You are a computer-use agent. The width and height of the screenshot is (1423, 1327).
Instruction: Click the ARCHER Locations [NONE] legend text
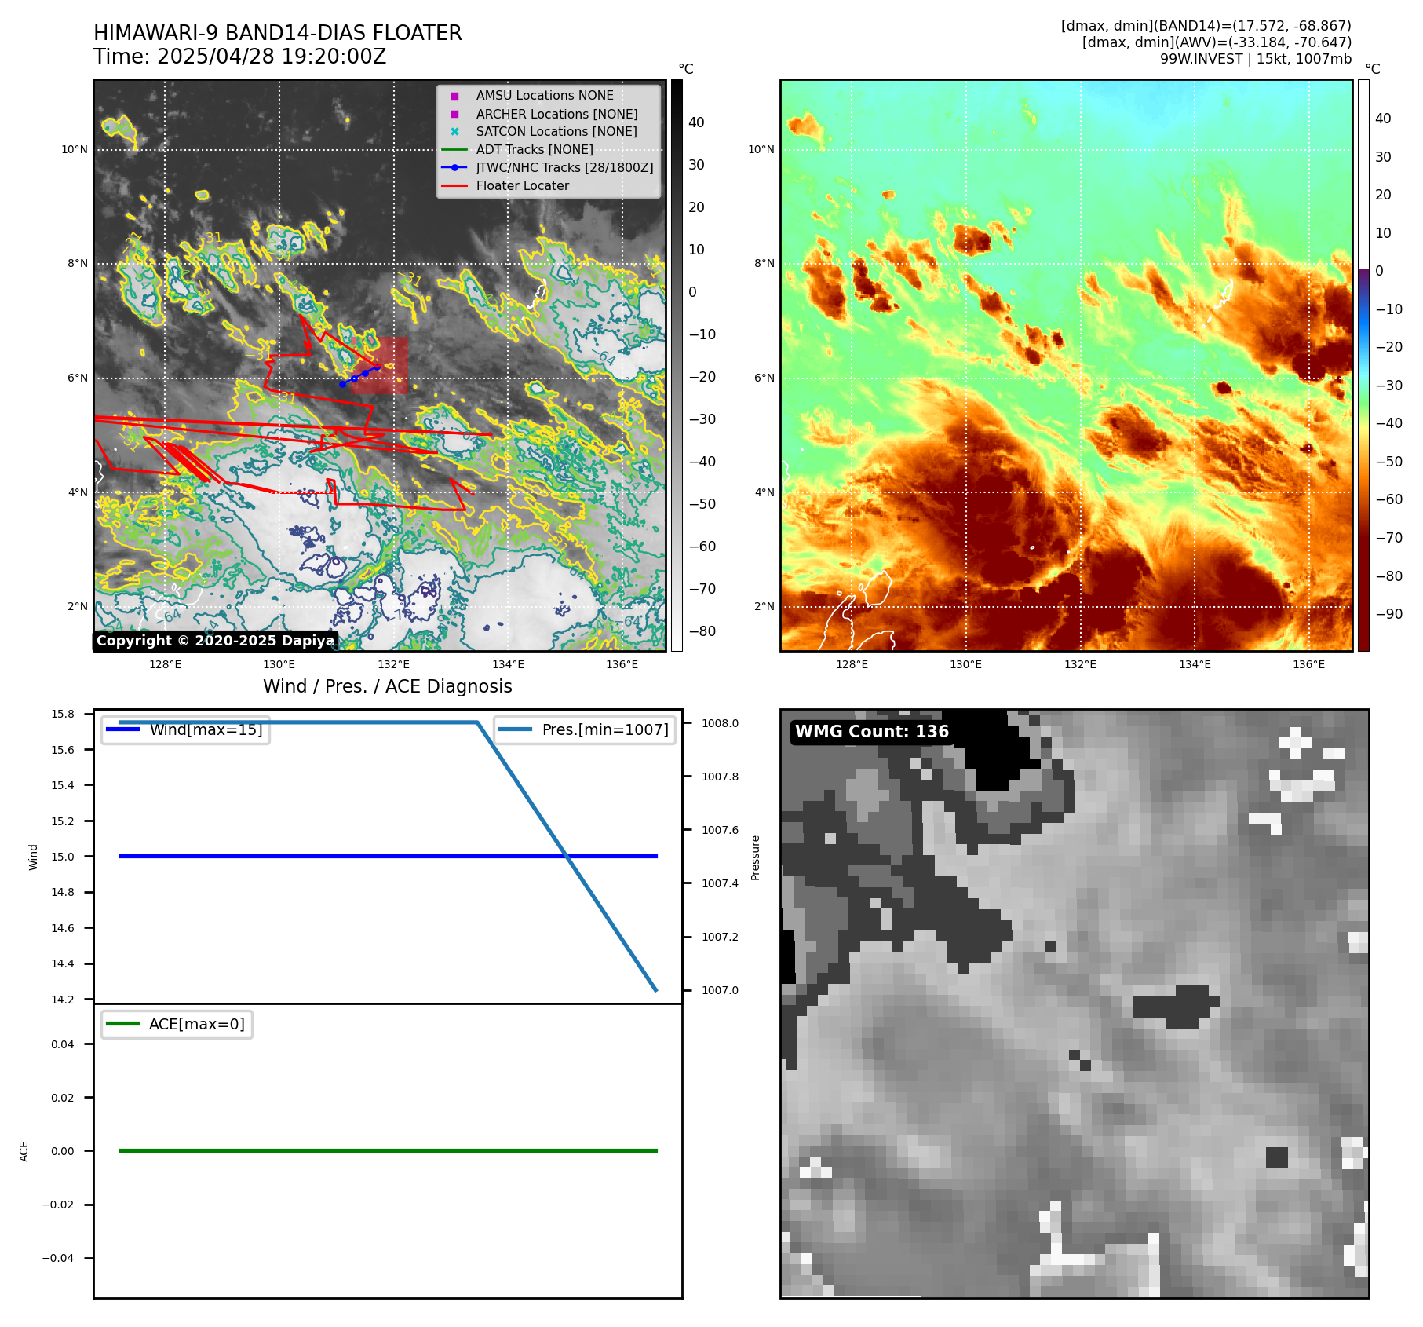(x=557, y=114)
